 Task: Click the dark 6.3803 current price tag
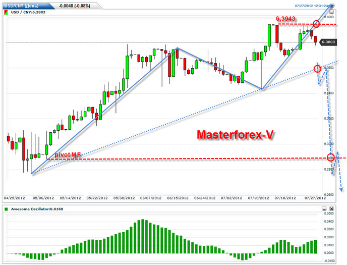(x=329, y=42)
